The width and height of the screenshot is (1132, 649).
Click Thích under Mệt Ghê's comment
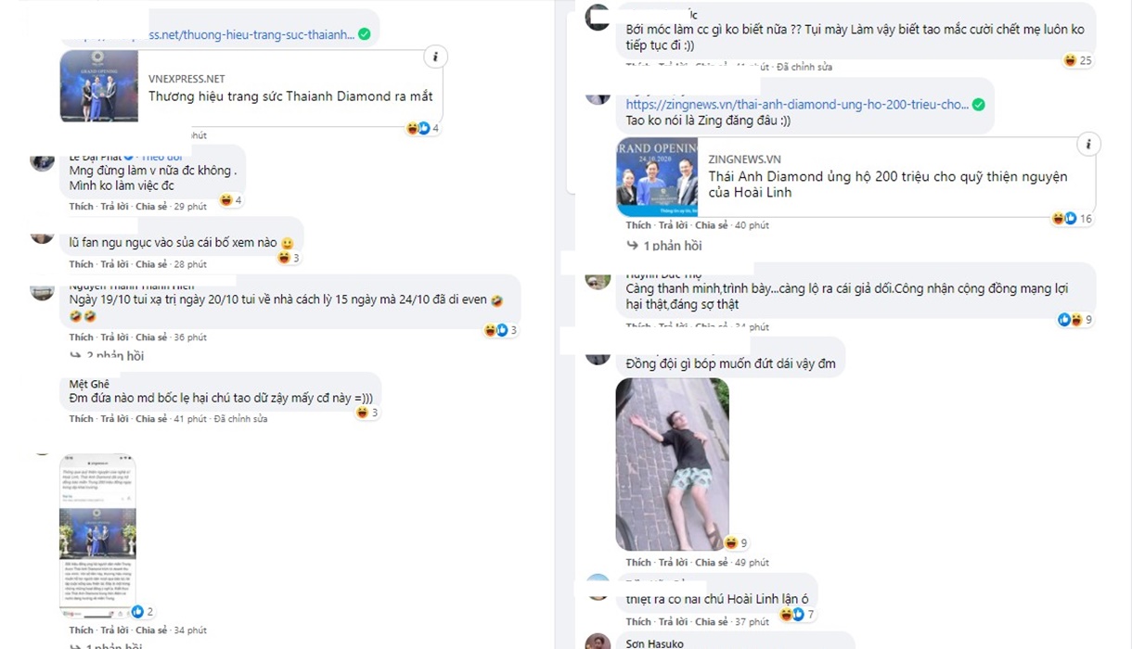pyautogui.click(x=82, y=419)
